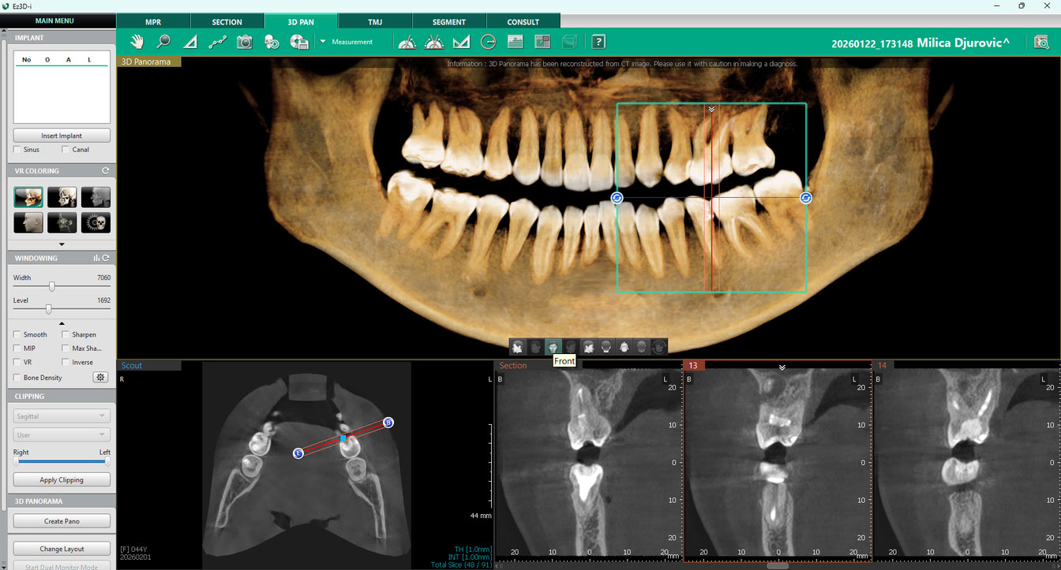Image resolution: width=1061 pixels, height=570 pixels.
Task: Click the Windowing Width slider handle
Action: pos(52,287)
